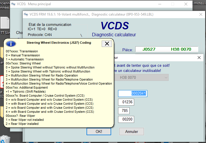Click the VCDS Menu principal title bar
Screen dimensions: 206x143
[86, 4]
